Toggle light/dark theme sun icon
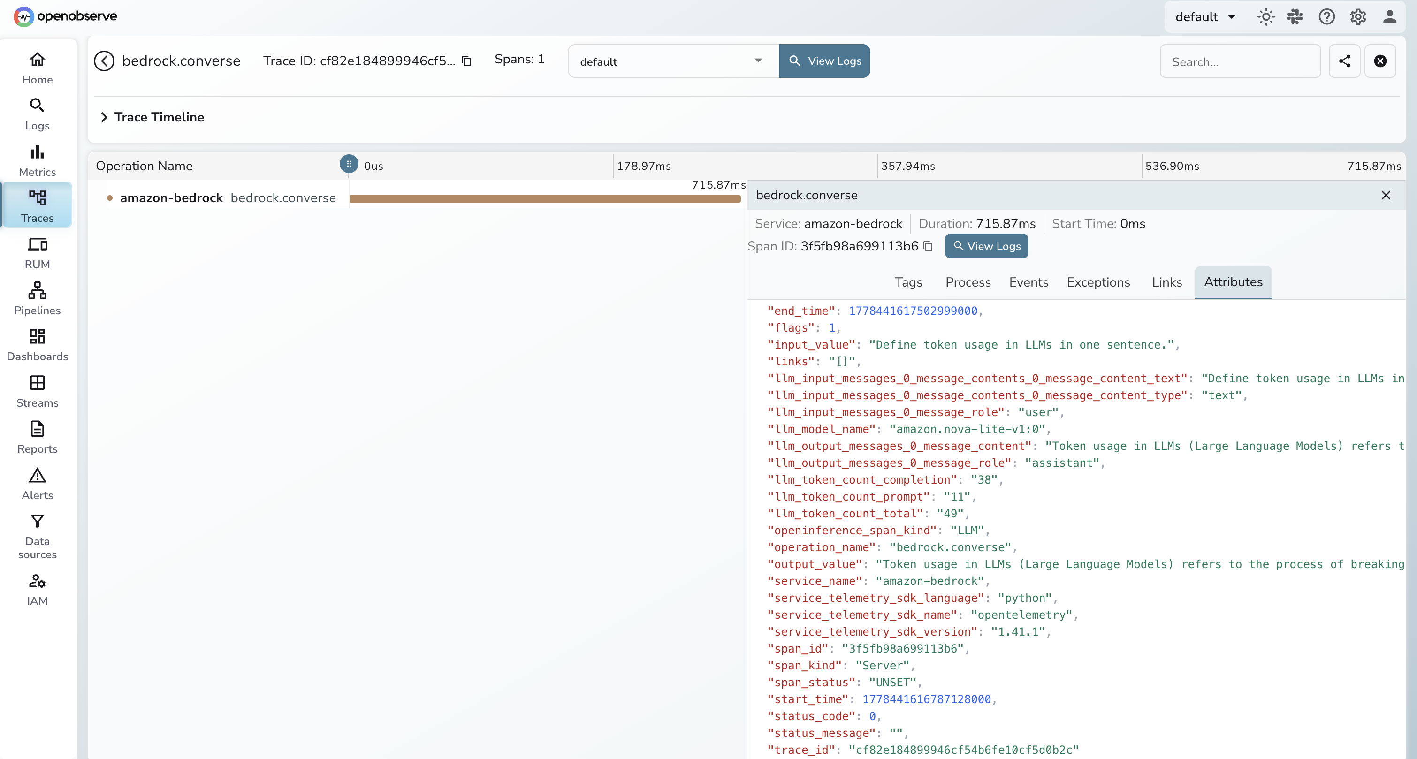This screenshot has width=1417, height=759. click(1266, 17)
